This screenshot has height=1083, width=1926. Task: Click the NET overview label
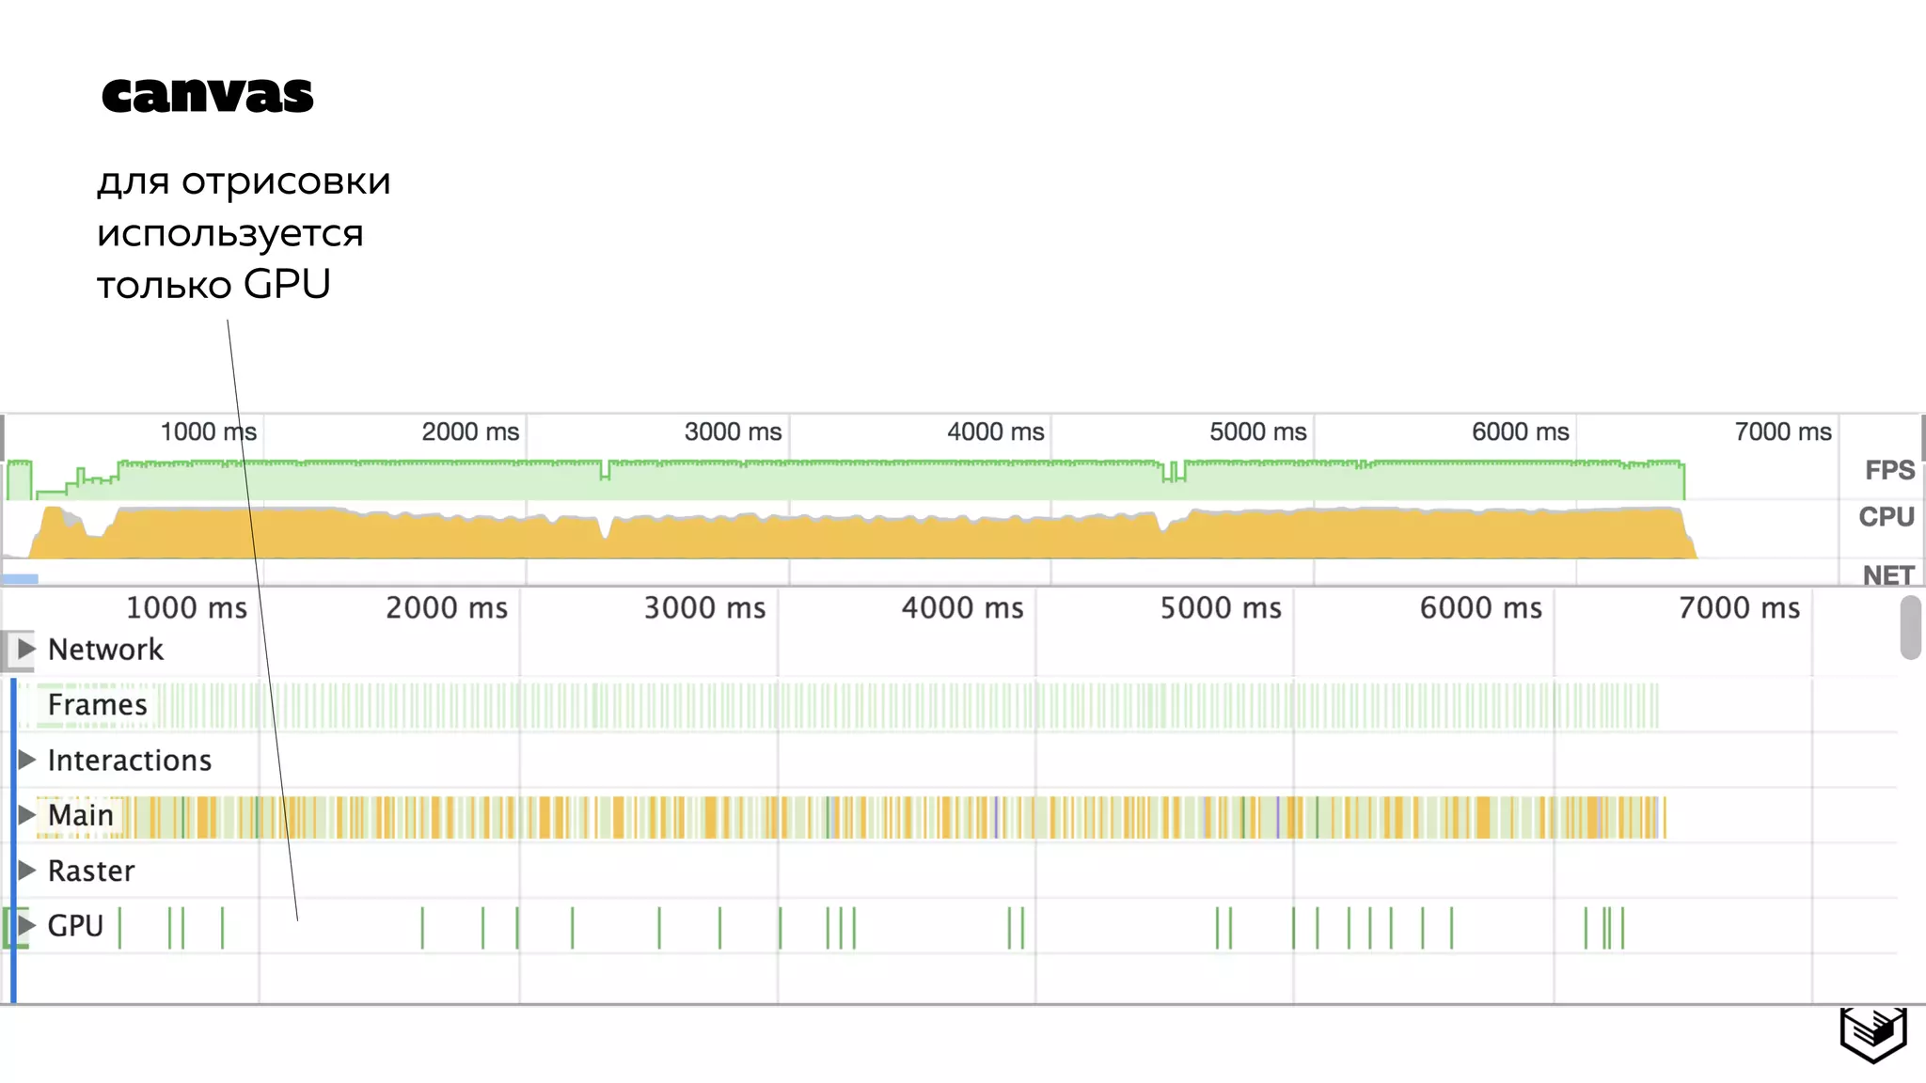[1888, 574]
